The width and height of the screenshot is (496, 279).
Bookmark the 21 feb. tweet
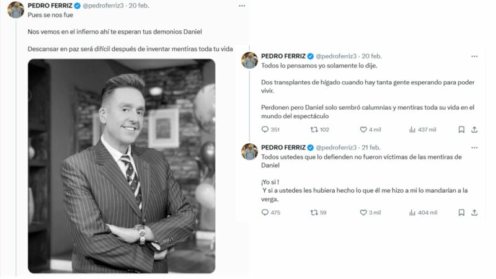461,213
